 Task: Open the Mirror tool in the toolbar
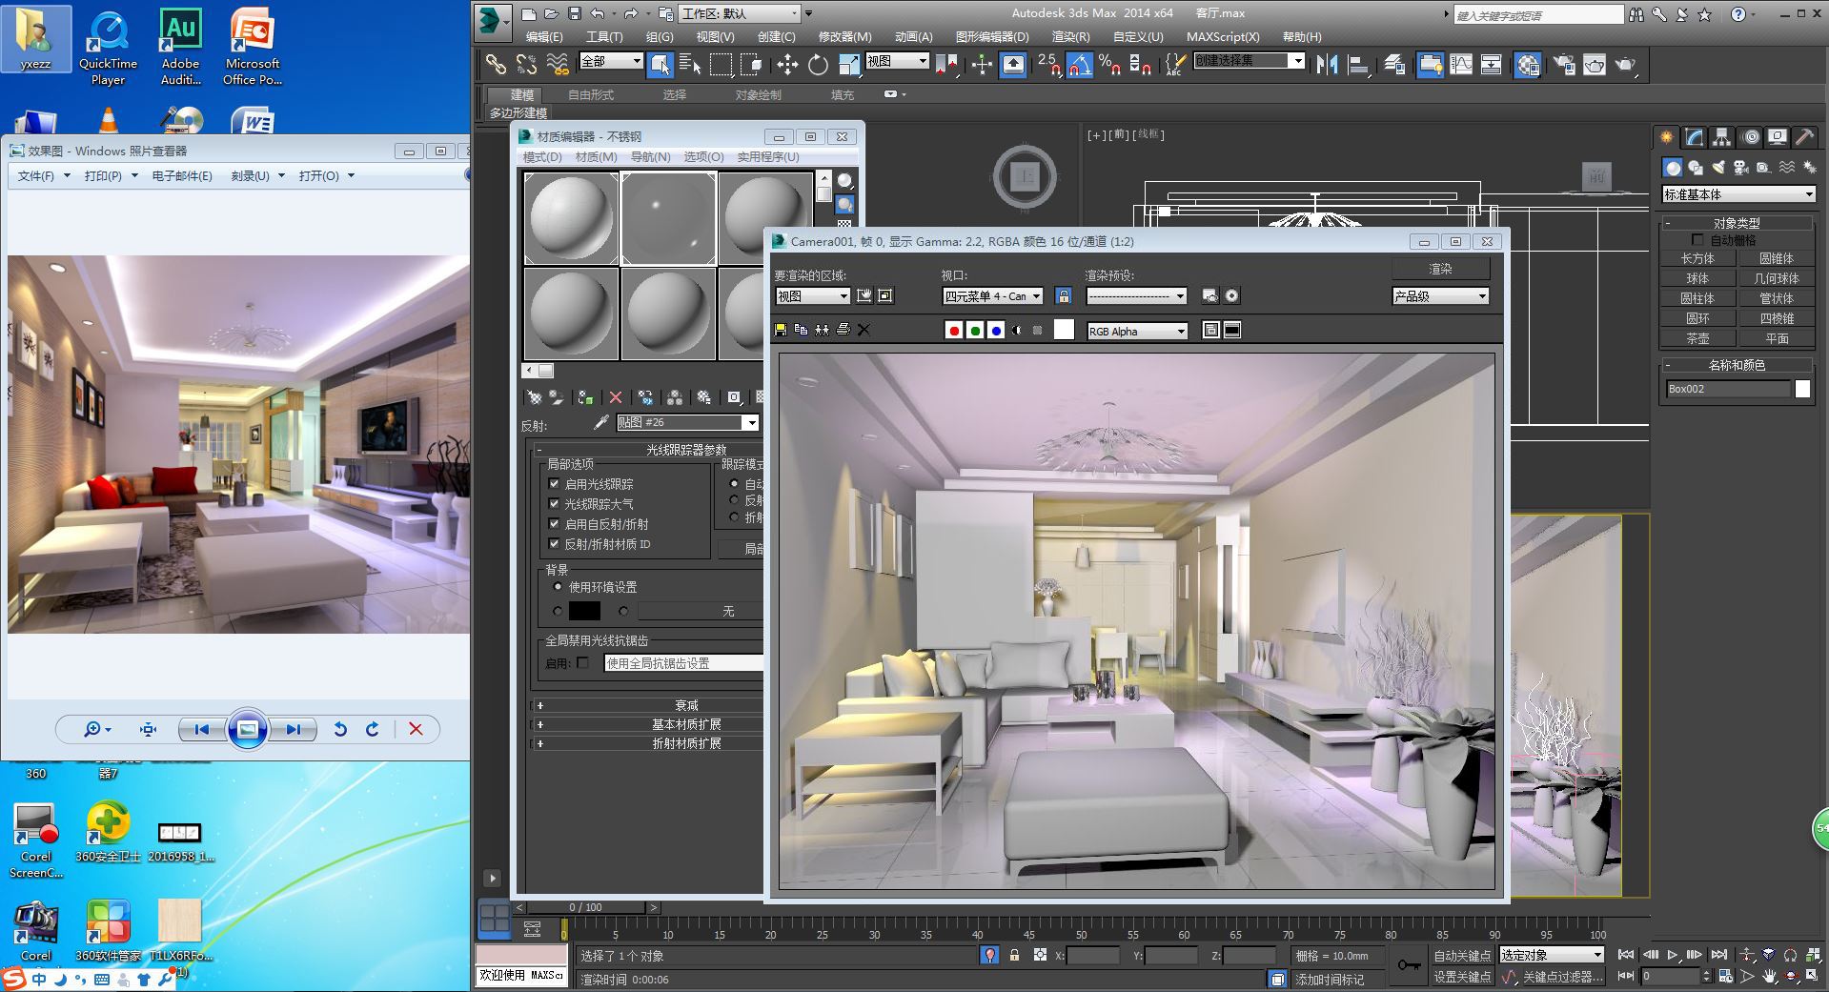point(1327,65)
